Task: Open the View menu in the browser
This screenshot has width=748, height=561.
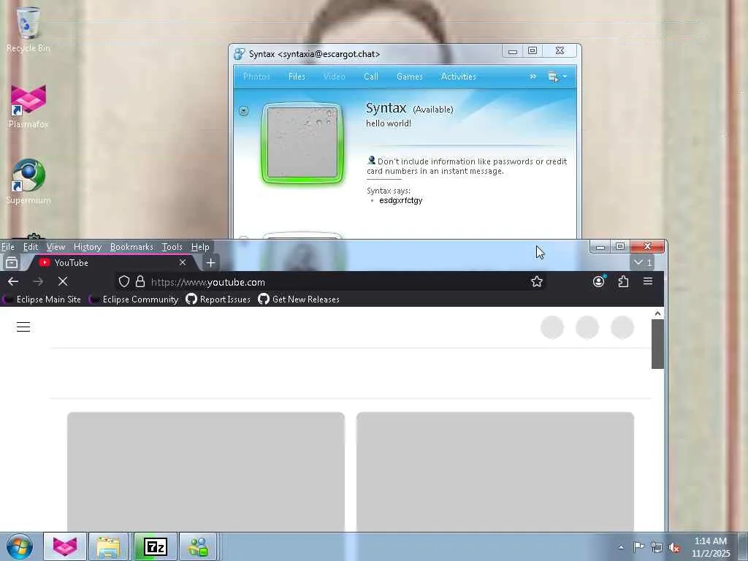Action: pos(56,247)
